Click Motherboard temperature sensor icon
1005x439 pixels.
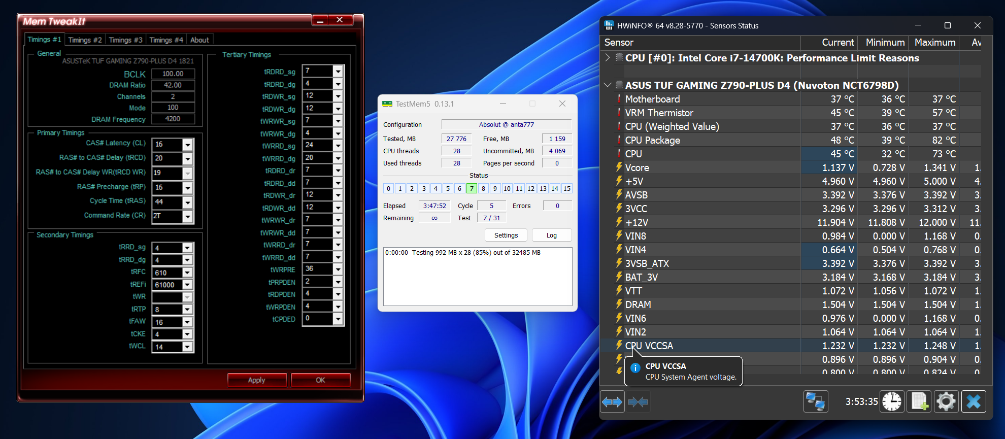619,99
